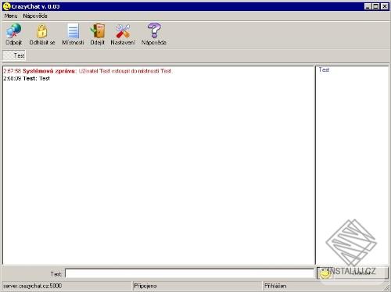Minimize the CrazyChat window
The image size is (391, 292).
[368, 6]
